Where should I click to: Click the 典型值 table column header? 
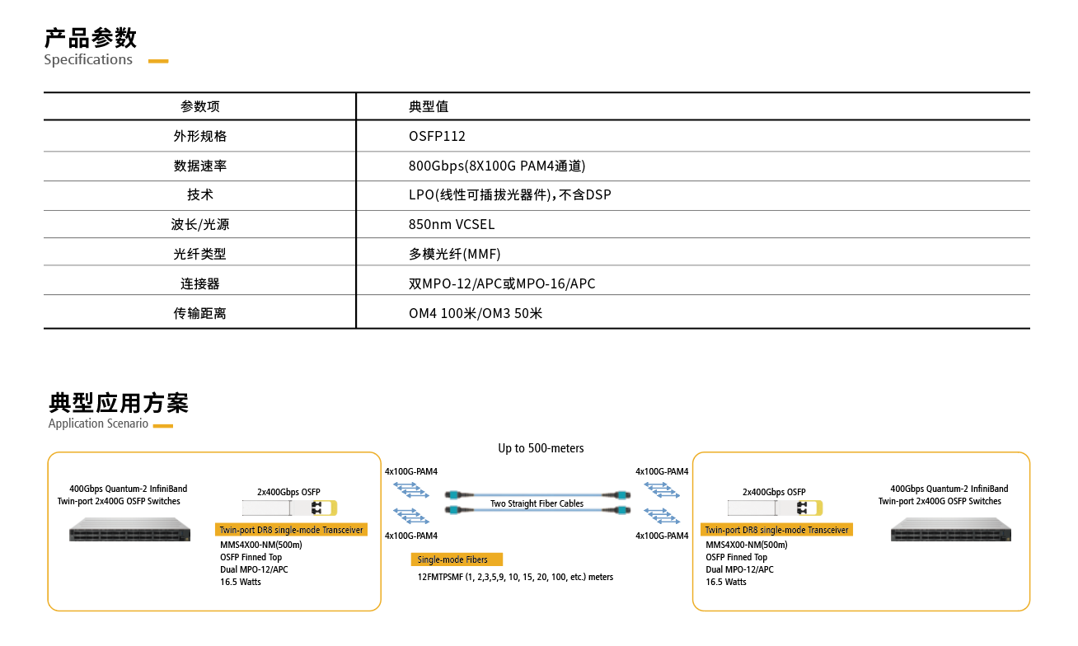point(429,106)
